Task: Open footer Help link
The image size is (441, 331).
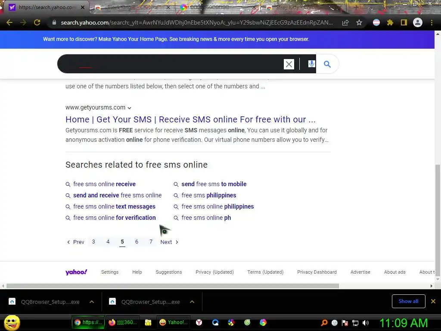Action: click(137, 272)
